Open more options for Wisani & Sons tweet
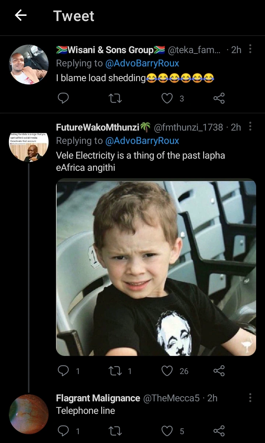 point(250,49)
